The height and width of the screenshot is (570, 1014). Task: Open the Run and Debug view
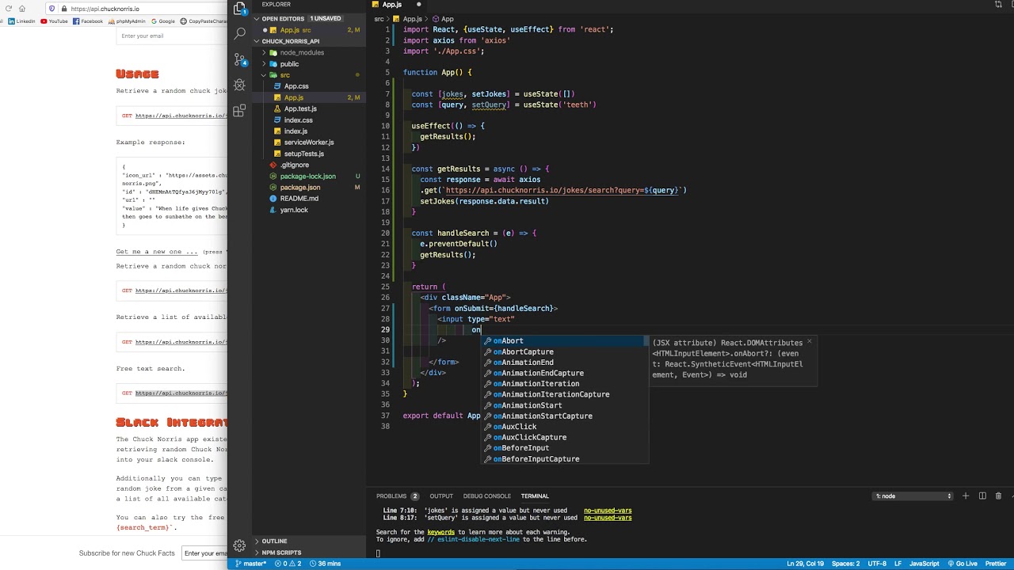pos(240,85)
